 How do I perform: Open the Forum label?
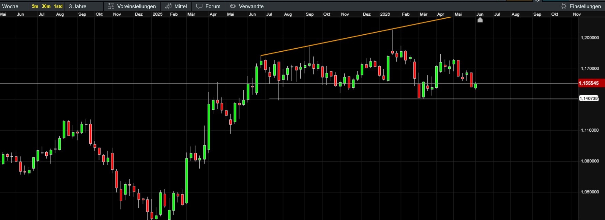coord(213,6)
